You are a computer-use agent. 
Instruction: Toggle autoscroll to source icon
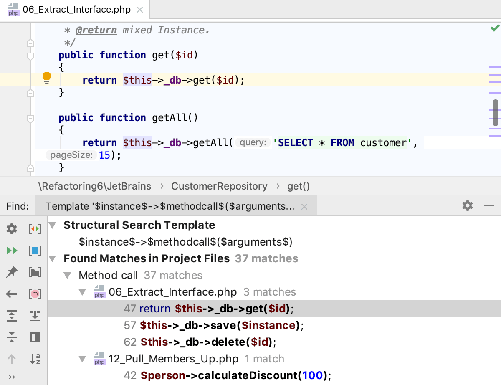tap(35, 316)
